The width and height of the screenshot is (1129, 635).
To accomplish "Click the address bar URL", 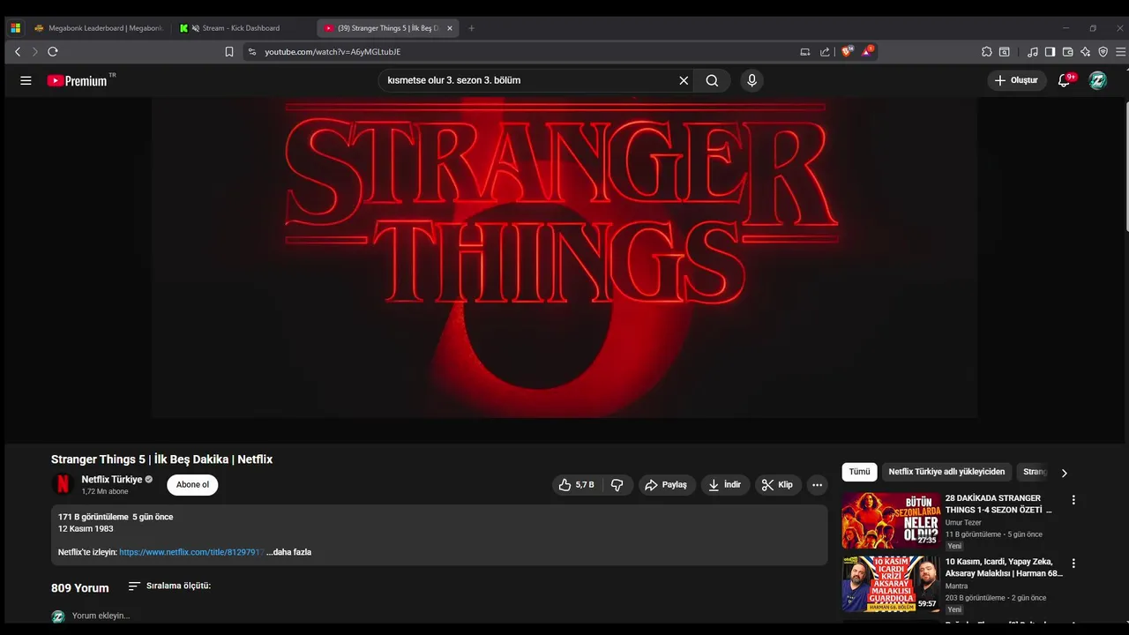I will pyautogui.click(x=333, y=52).
